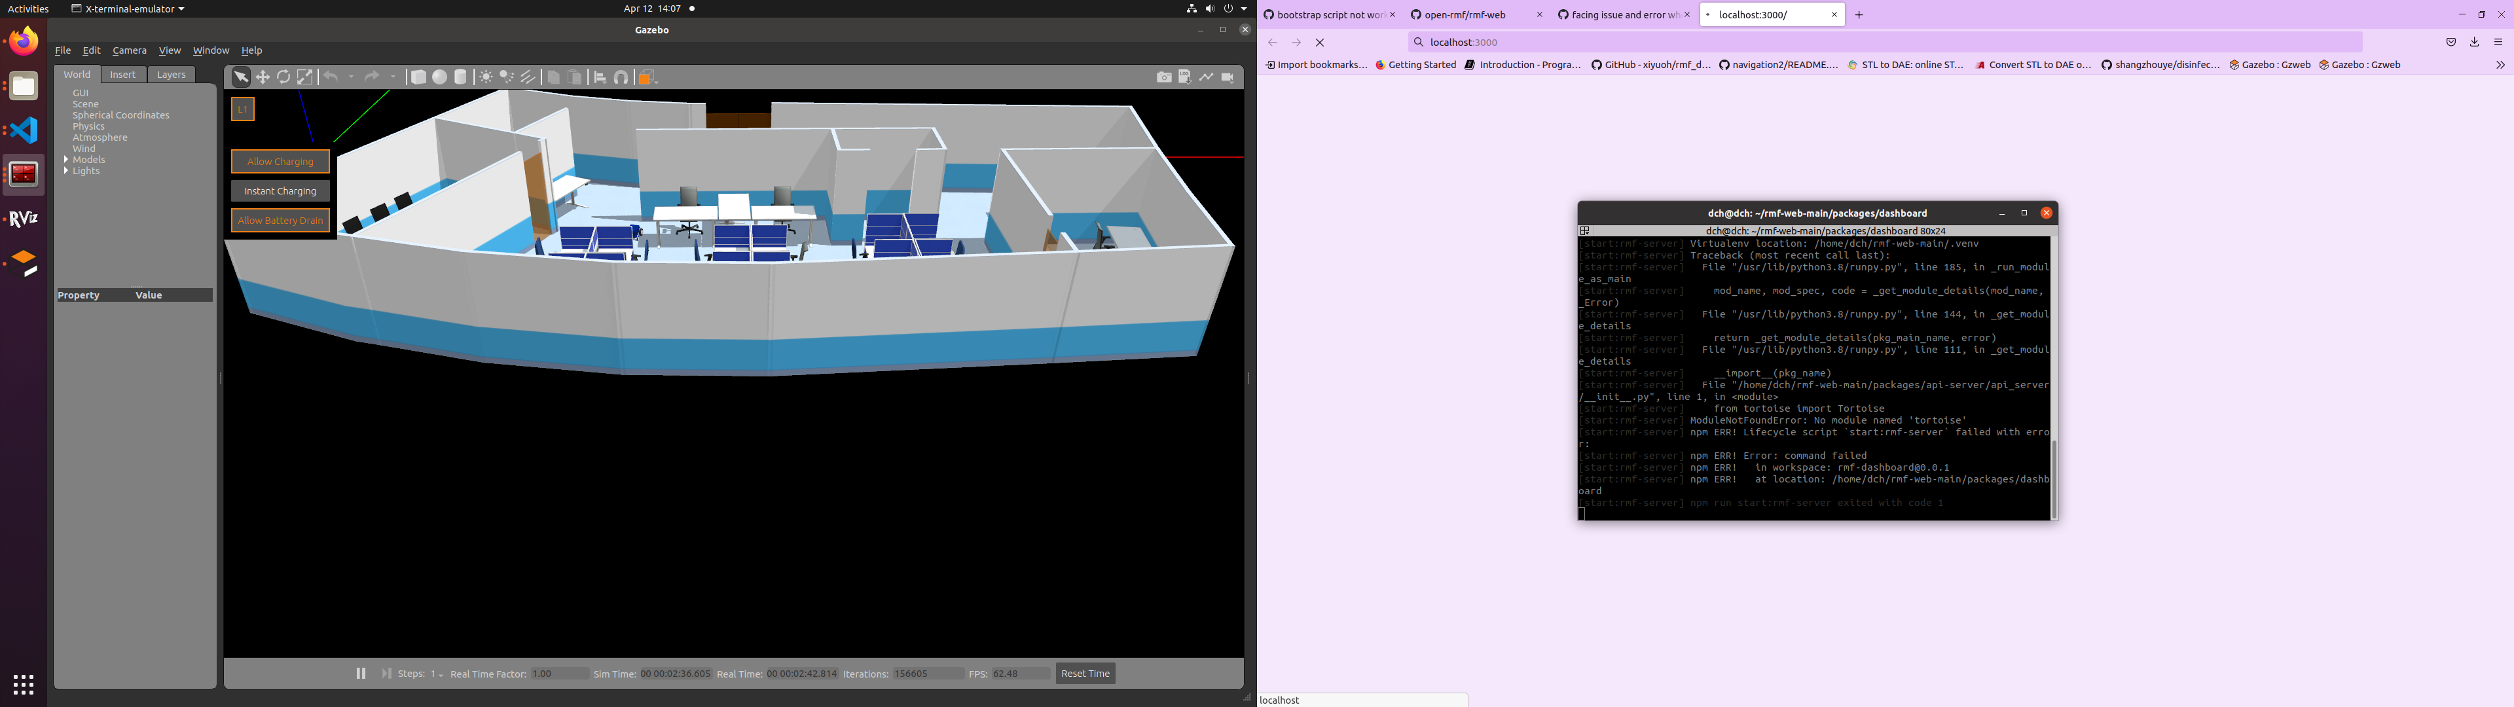The height and width of the screenshot is (707, 2514).
Task: Select the scale mode tool
Action: coord(306,77)
